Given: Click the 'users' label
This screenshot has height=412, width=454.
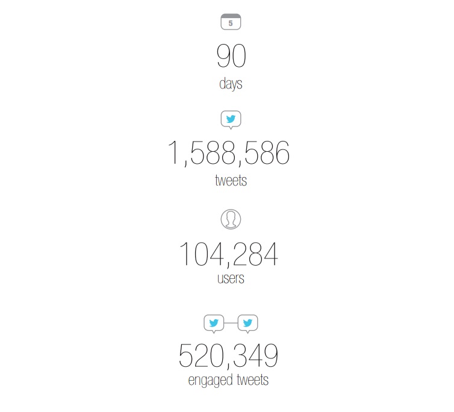Looking at the screenshot, I should pos(231,278).
